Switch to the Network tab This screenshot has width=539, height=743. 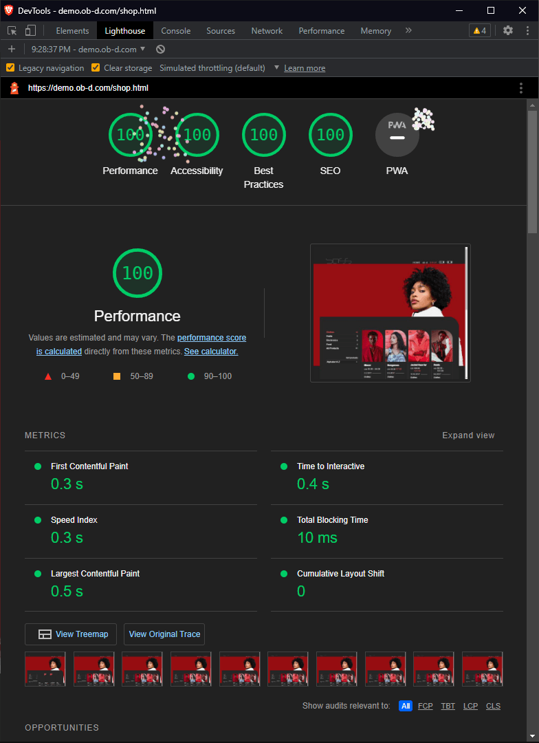tap(267, 31)
